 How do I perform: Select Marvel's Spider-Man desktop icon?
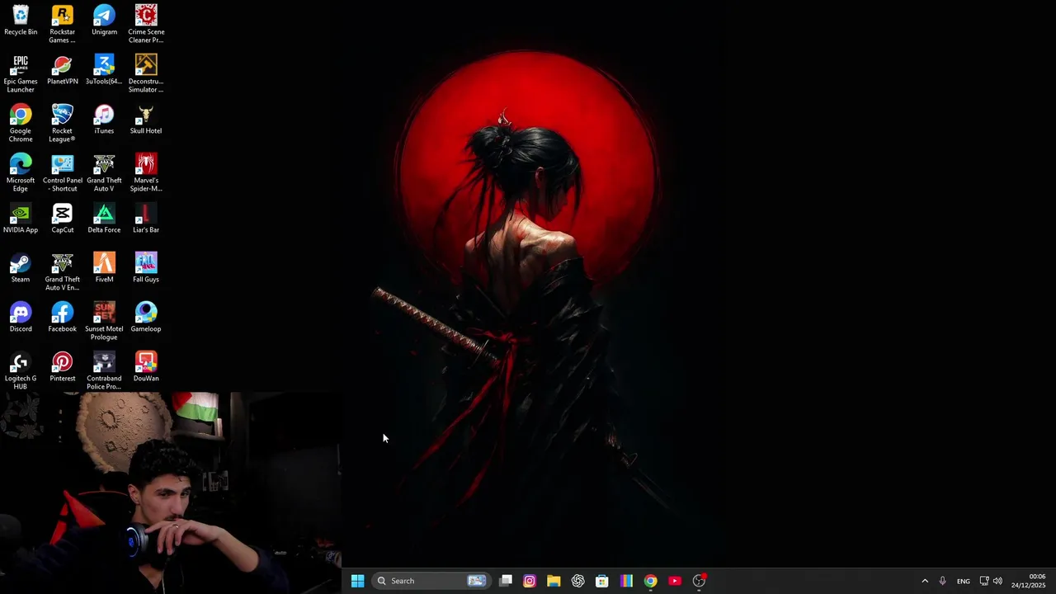point(146,172)
